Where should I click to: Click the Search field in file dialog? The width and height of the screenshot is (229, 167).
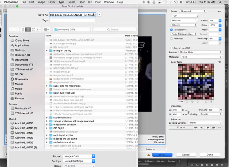[x=115, y=30]
